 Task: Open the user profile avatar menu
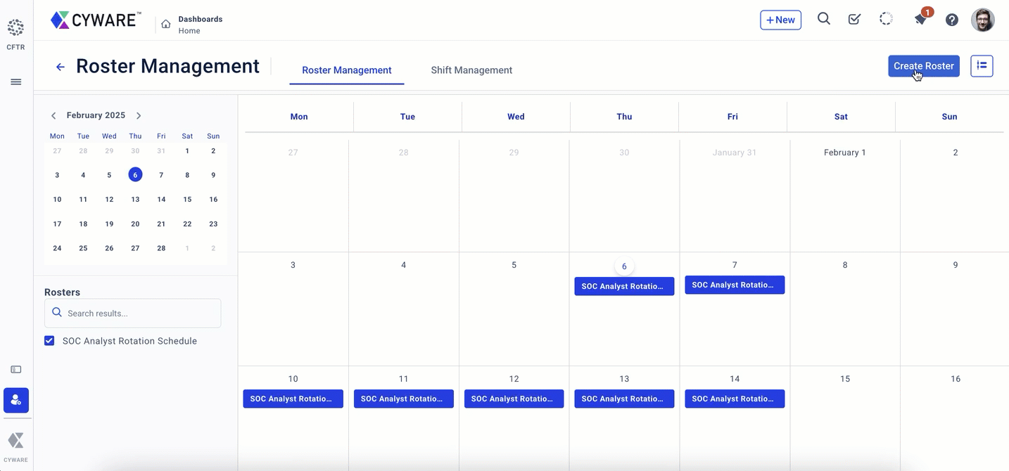coord(982,20)
